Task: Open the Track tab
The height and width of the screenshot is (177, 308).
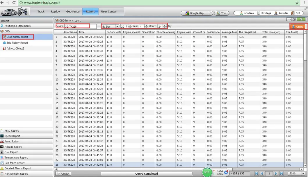Action: coord(41,12)
